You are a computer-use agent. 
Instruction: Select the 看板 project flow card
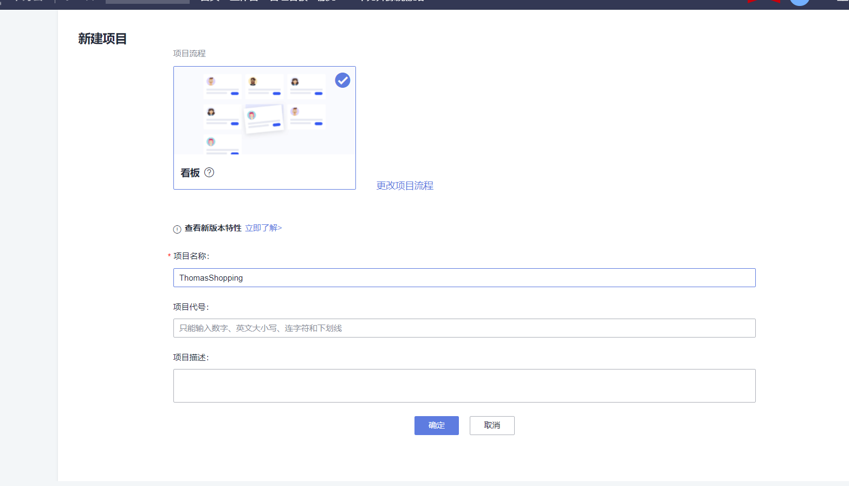point(264,128)
